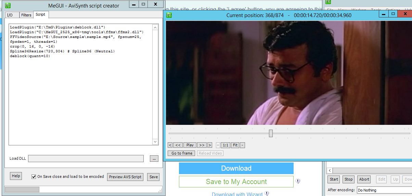Open the video preview window's title bar icon

pyautogui.click(x=169, y=15)
